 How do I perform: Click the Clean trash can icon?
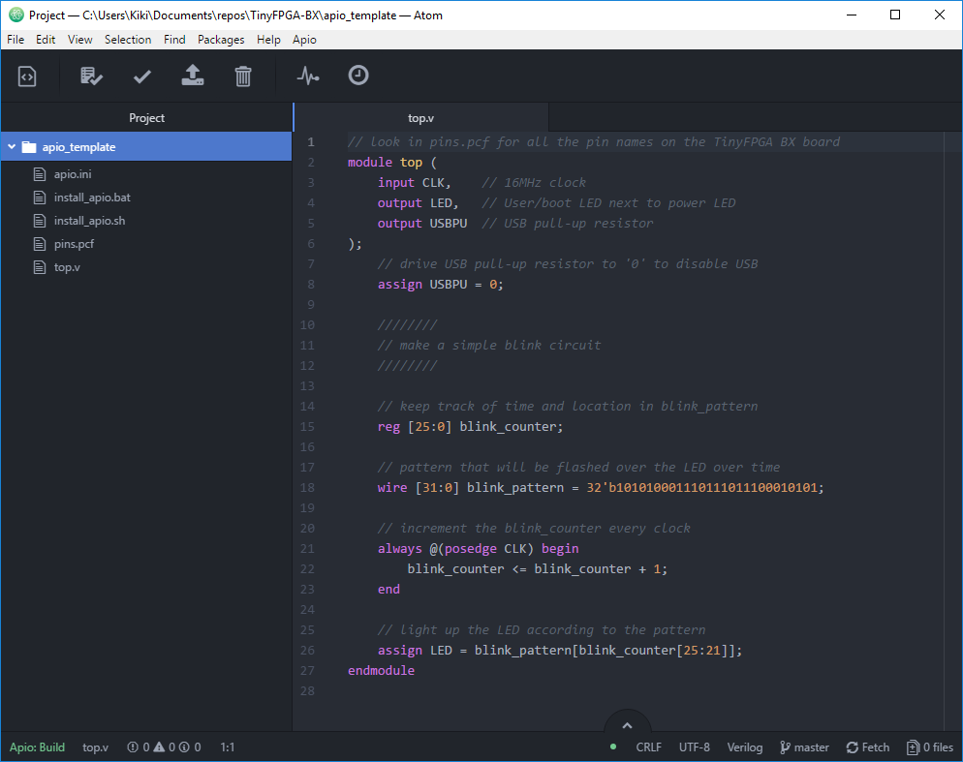click(243, 76)
